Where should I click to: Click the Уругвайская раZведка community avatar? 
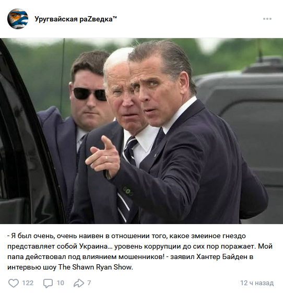pos(18,19)
